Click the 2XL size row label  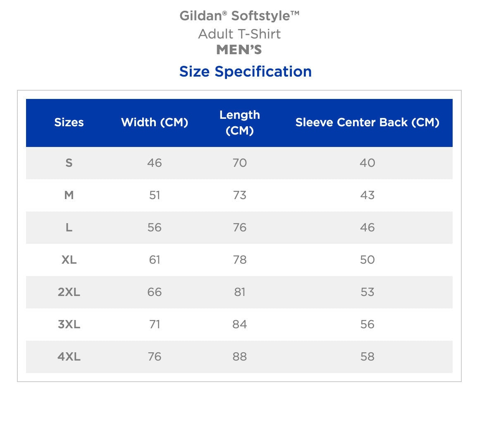[x=69, y=292]
